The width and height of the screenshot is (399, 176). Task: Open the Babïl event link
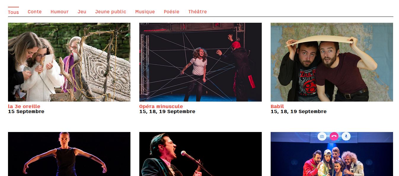click(277, 106)
